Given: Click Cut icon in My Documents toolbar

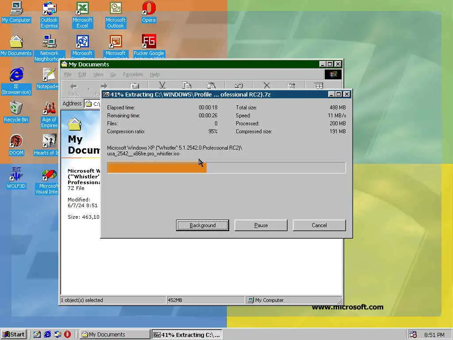Looking at the screenshot, I should (162, 85).
